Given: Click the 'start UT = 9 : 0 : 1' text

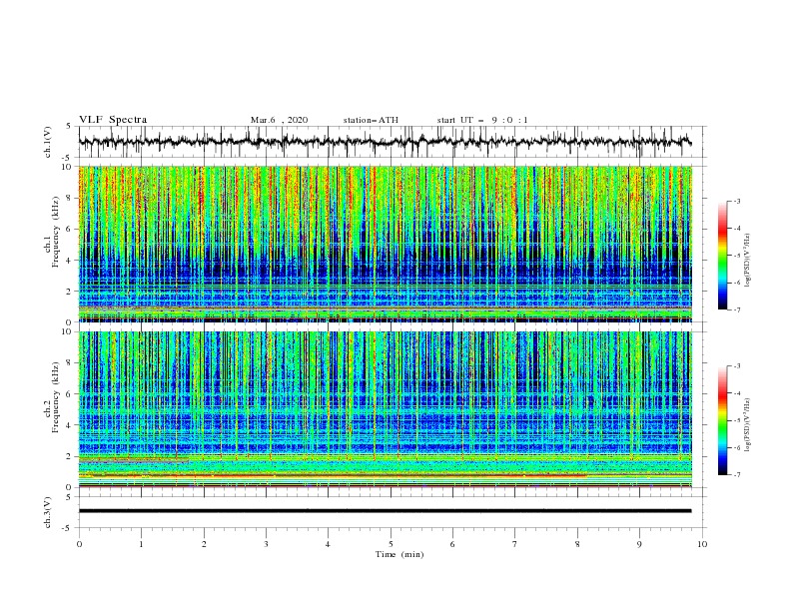Looking at the screenshot, I should pyautogui.click(x=482, y=120).
